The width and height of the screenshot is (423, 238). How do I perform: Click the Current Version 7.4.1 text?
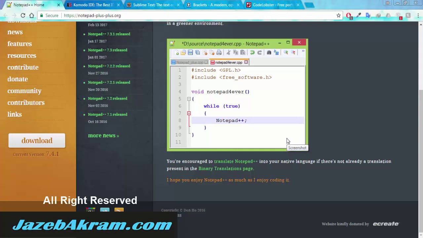coord(36,154)
